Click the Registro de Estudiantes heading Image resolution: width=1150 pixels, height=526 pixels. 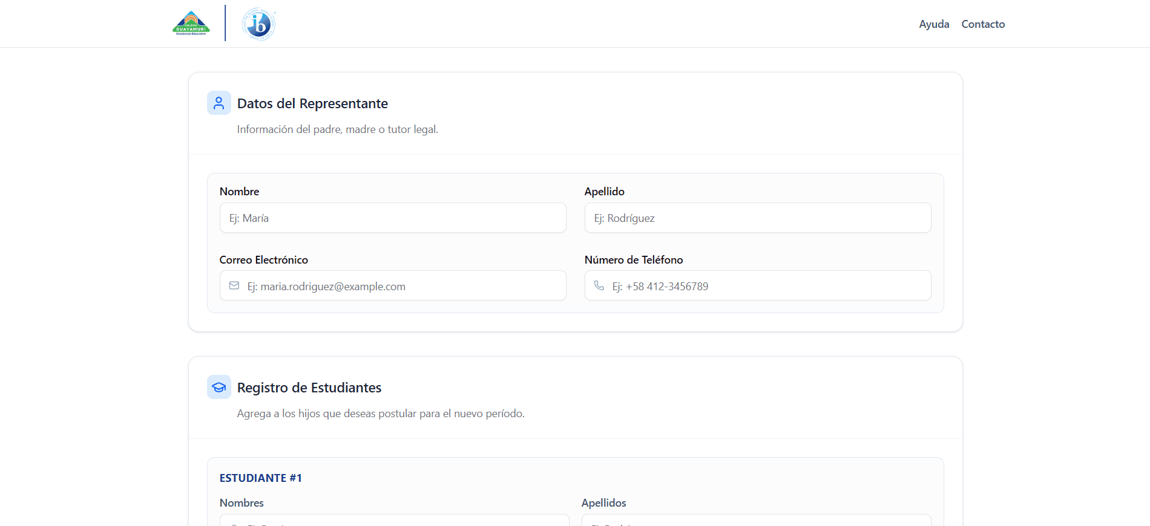click(309, 388)
